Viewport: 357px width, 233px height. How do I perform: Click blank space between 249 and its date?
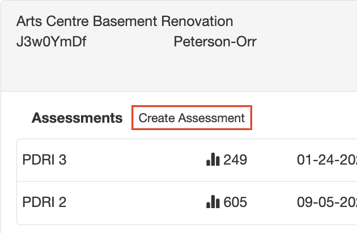[x=272, y=160]
